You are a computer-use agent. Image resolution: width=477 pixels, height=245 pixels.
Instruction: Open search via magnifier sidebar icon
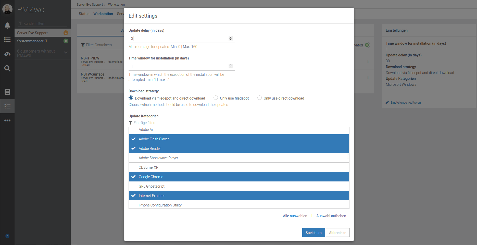pos(7,68)
